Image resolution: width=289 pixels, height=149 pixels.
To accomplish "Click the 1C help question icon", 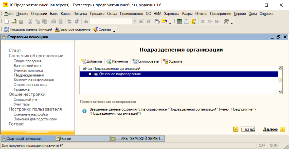I will pos(165,21).
